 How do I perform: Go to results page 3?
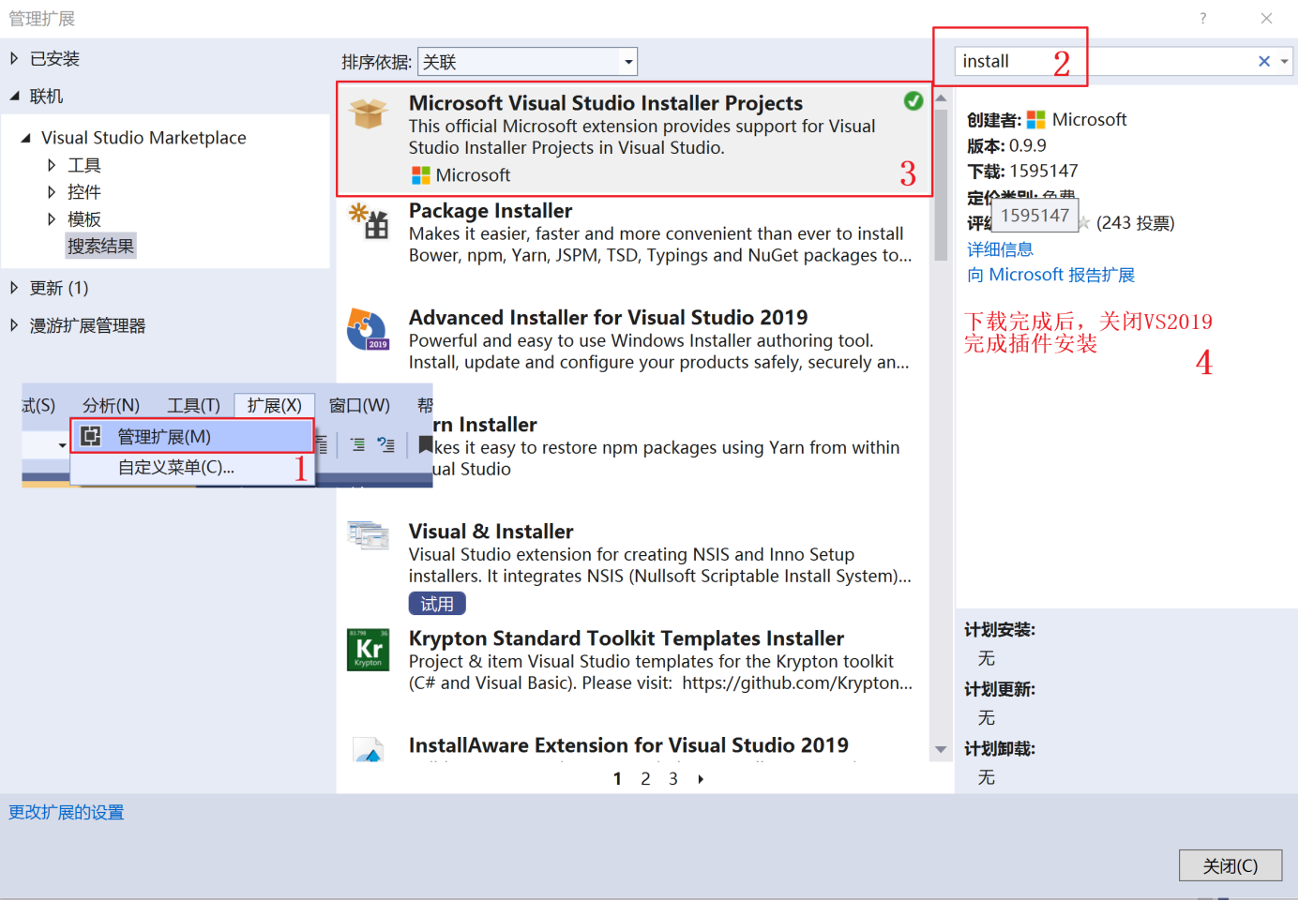(673, 779)
